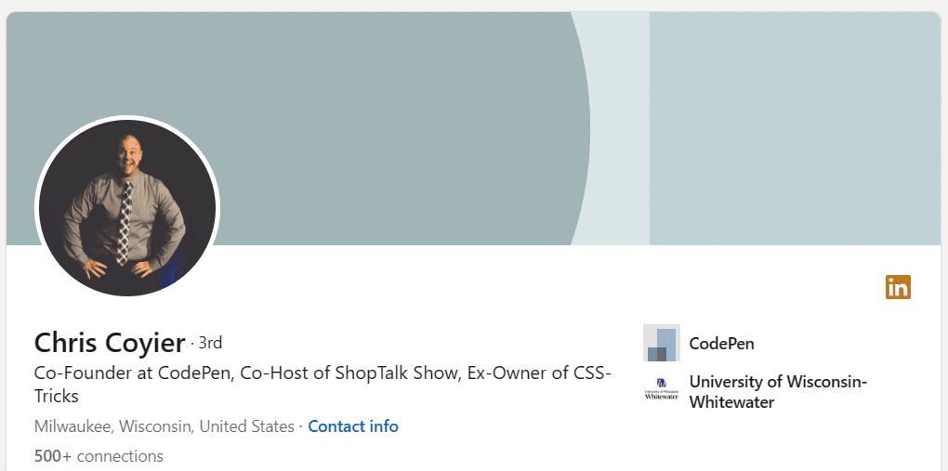Open the CodePen company logo icon

pos(662,343)
